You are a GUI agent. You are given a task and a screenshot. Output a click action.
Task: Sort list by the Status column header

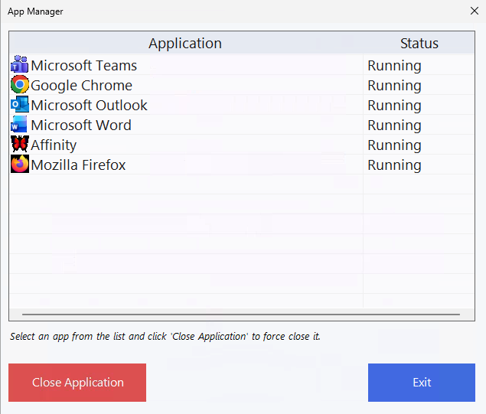coord(419,44)
